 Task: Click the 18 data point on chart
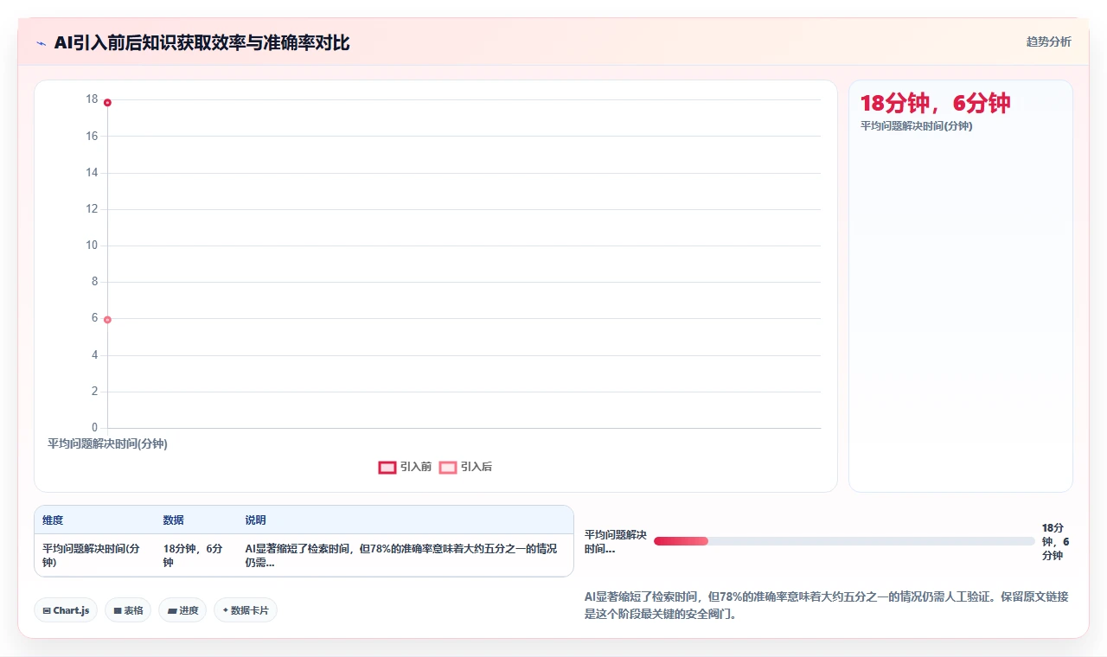pos(107,103)
